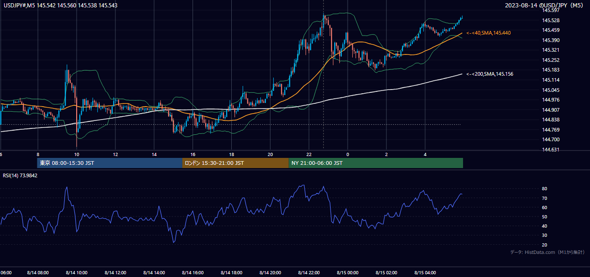Click the hour 16 tick under price chart
Image resolution: width=590 pixels, height=277 pixels.
[x=193, y=154]
